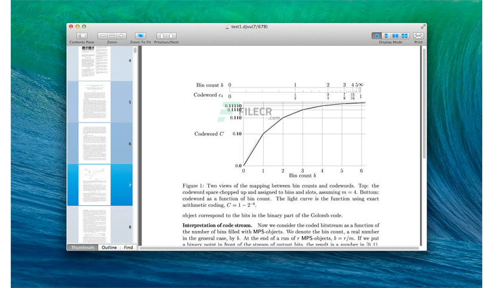Switch to the Thumbnails tab
The image size is (499, 288).
[83, 248]
